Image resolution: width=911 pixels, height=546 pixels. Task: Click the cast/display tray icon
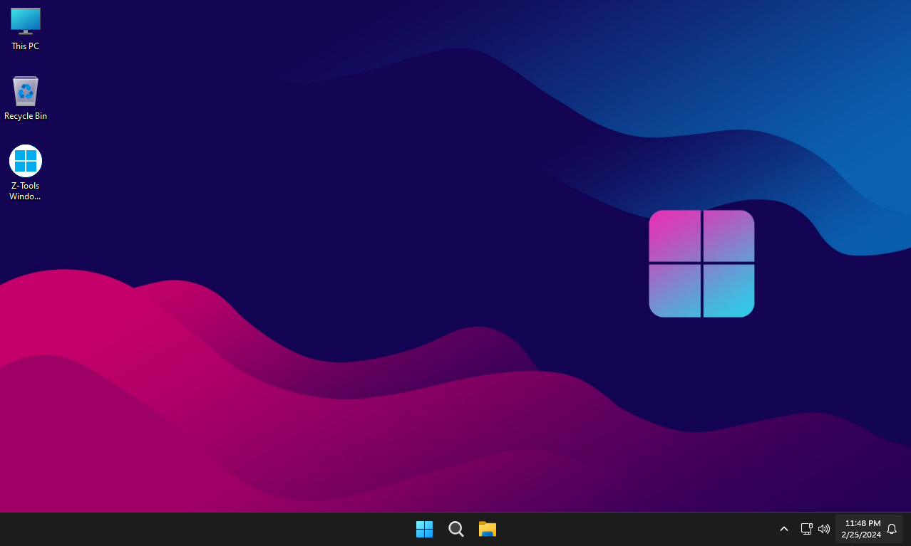click(806, 529)
